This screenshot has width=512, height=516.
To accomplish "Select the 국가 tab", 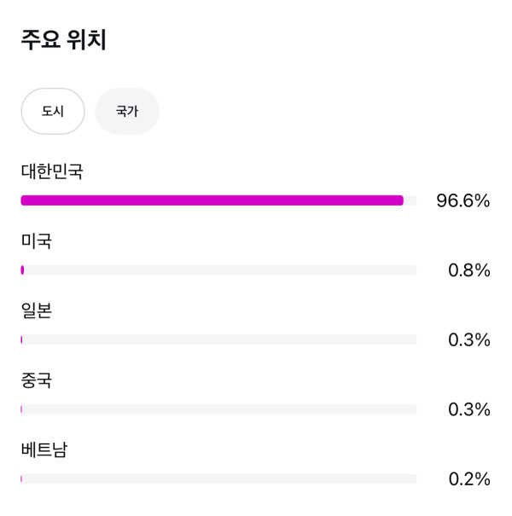I will pos(127,111).
